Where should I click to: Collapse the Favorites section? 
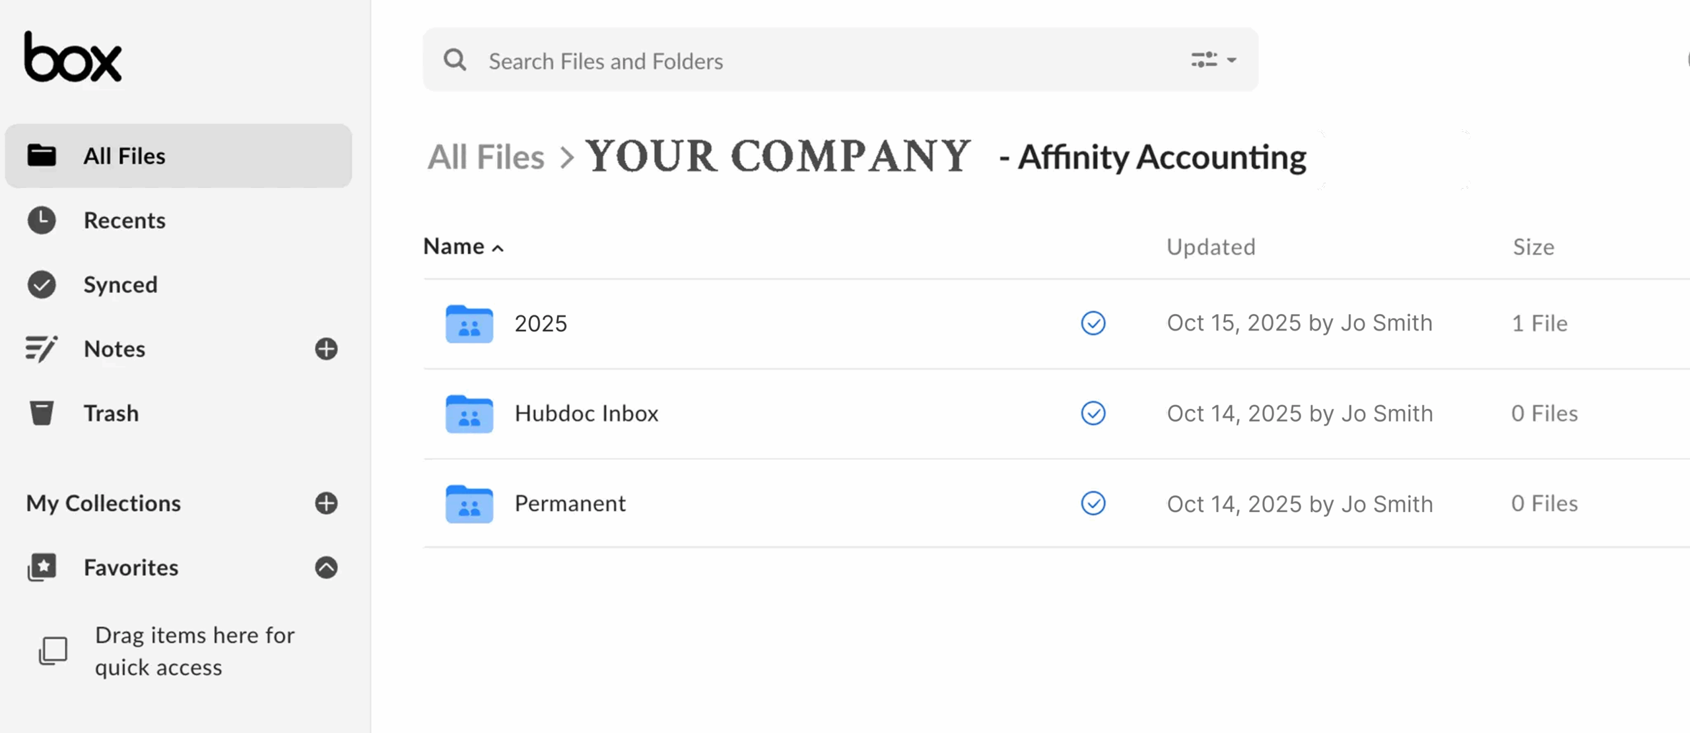pos(326,567)
